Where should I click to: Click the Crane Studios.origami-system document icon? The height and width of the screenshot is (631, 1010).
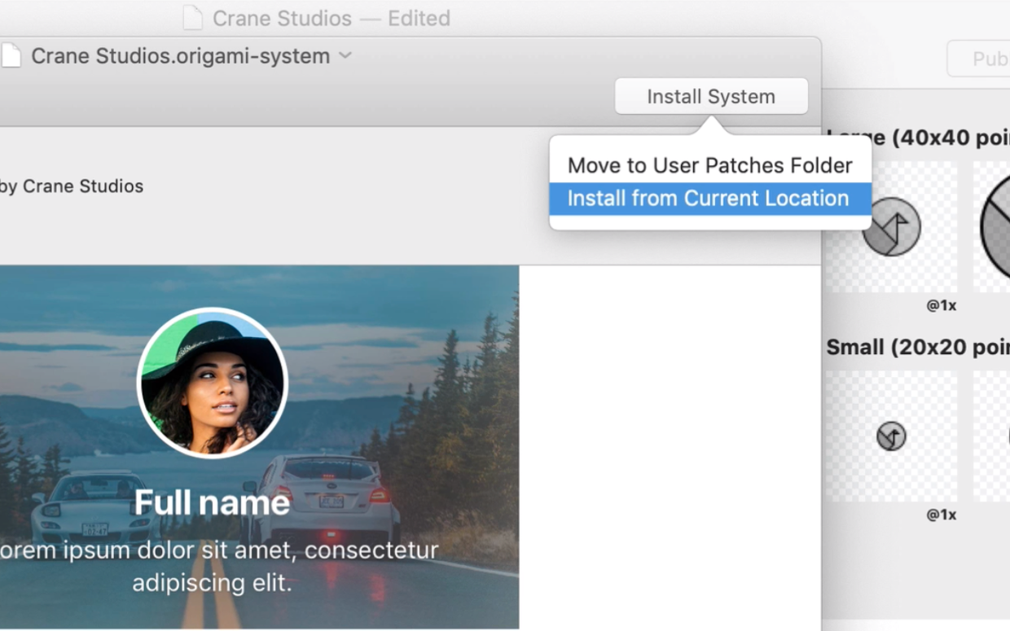pyautogui.click(x=11, y=55)
